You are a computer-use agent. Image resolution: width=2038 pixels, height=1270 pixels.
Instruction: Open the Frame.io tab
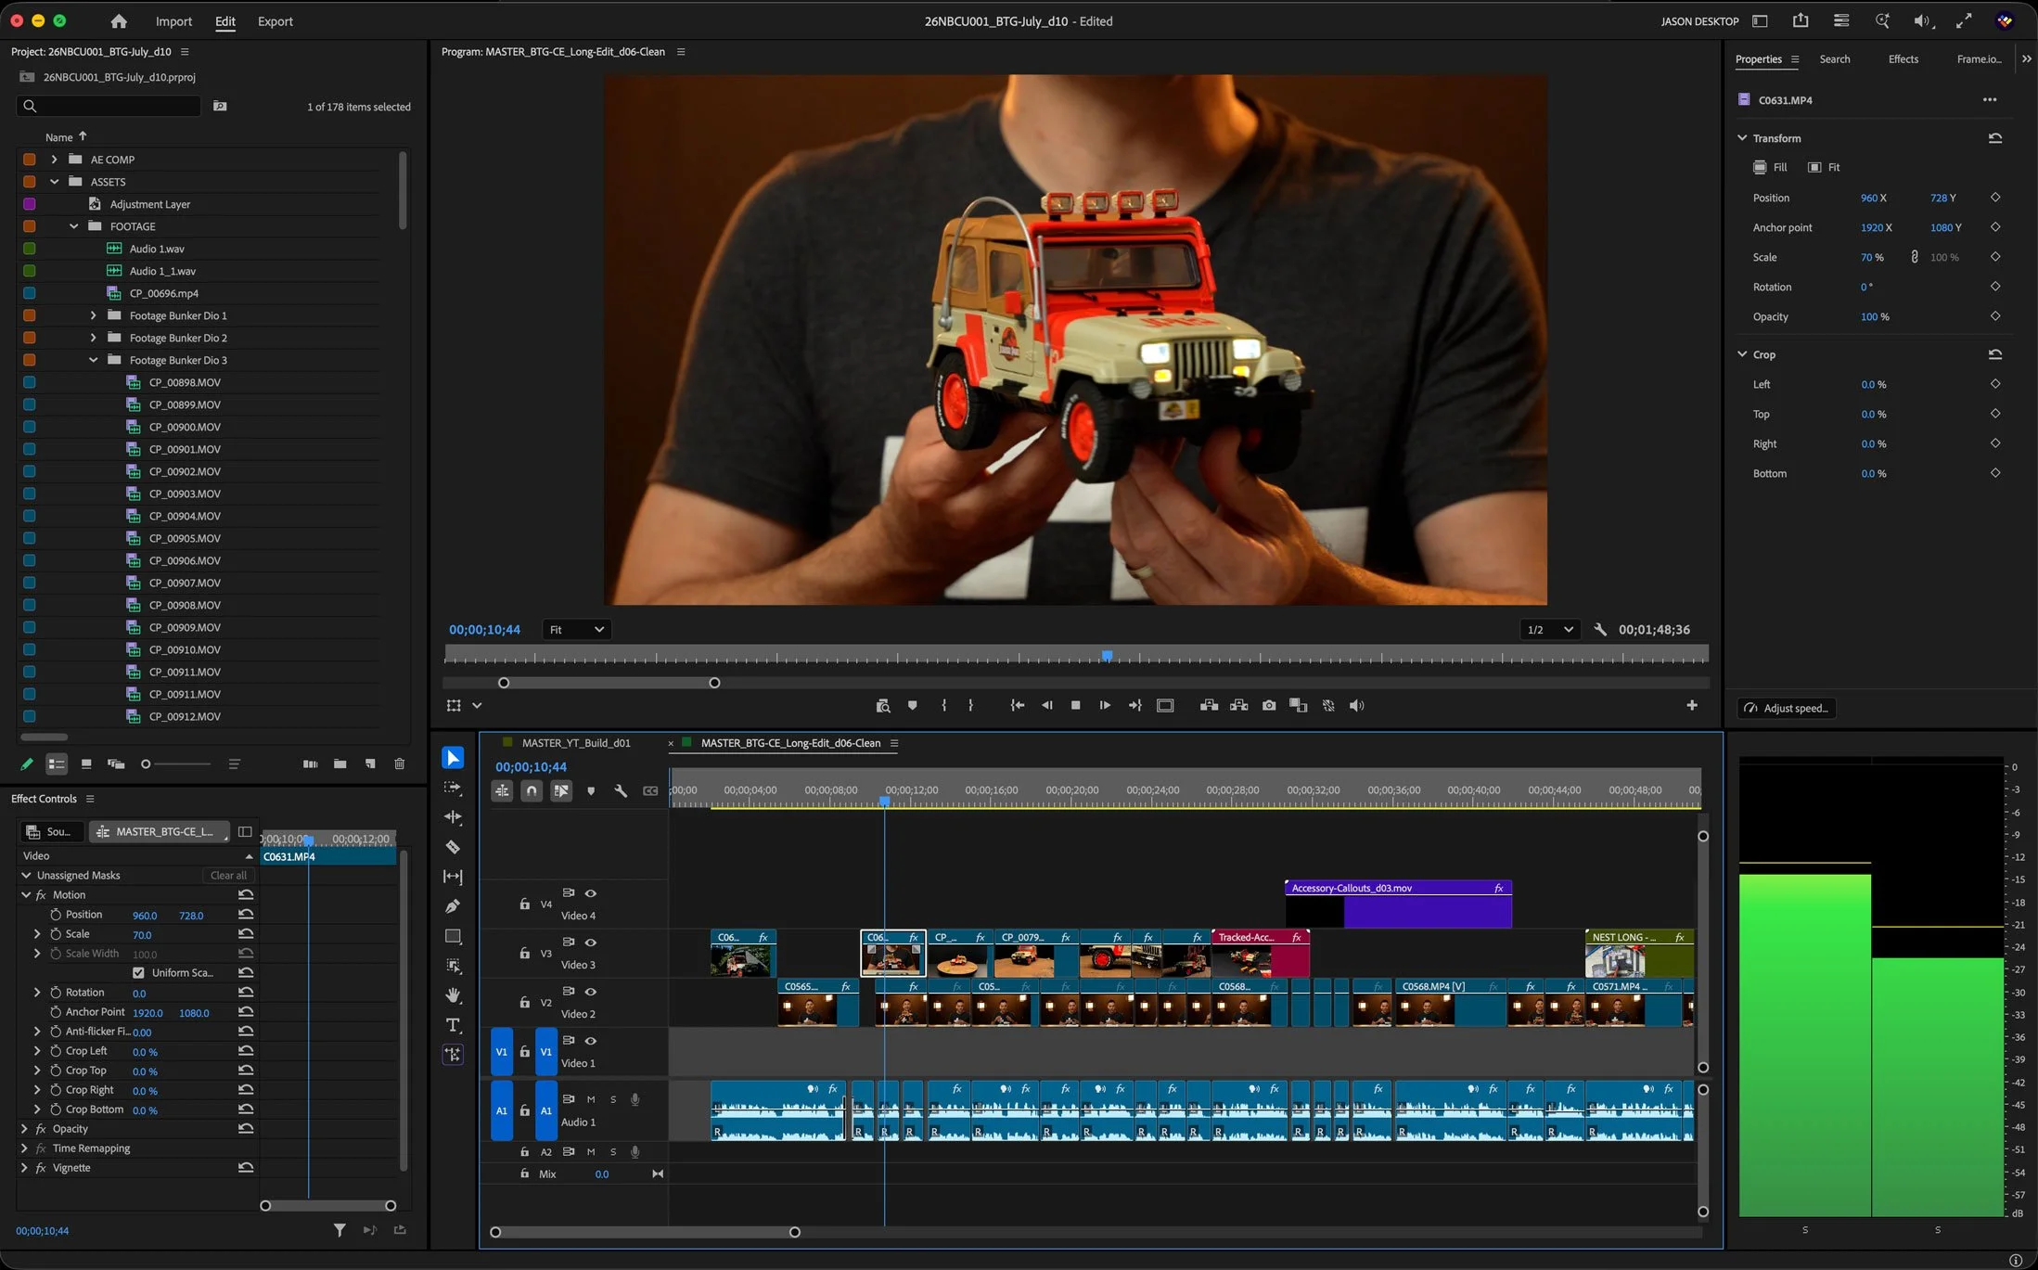[1979, 59]
